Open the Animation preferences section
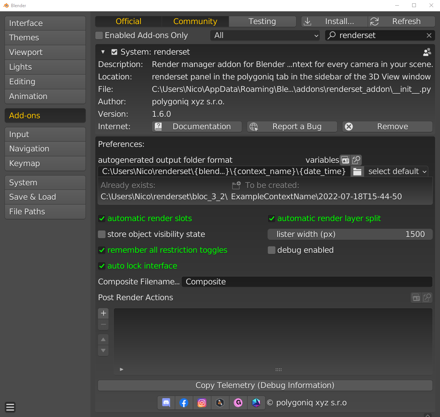This screenshot has height=417, width=440. click(45, 96)
